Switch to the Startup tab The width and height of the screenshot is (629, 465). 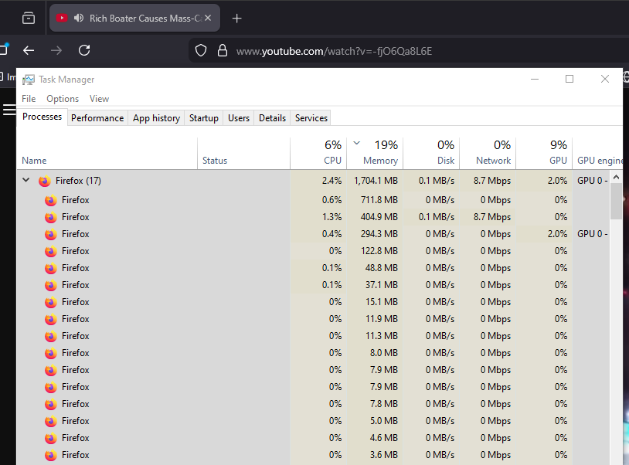(204, 118)
